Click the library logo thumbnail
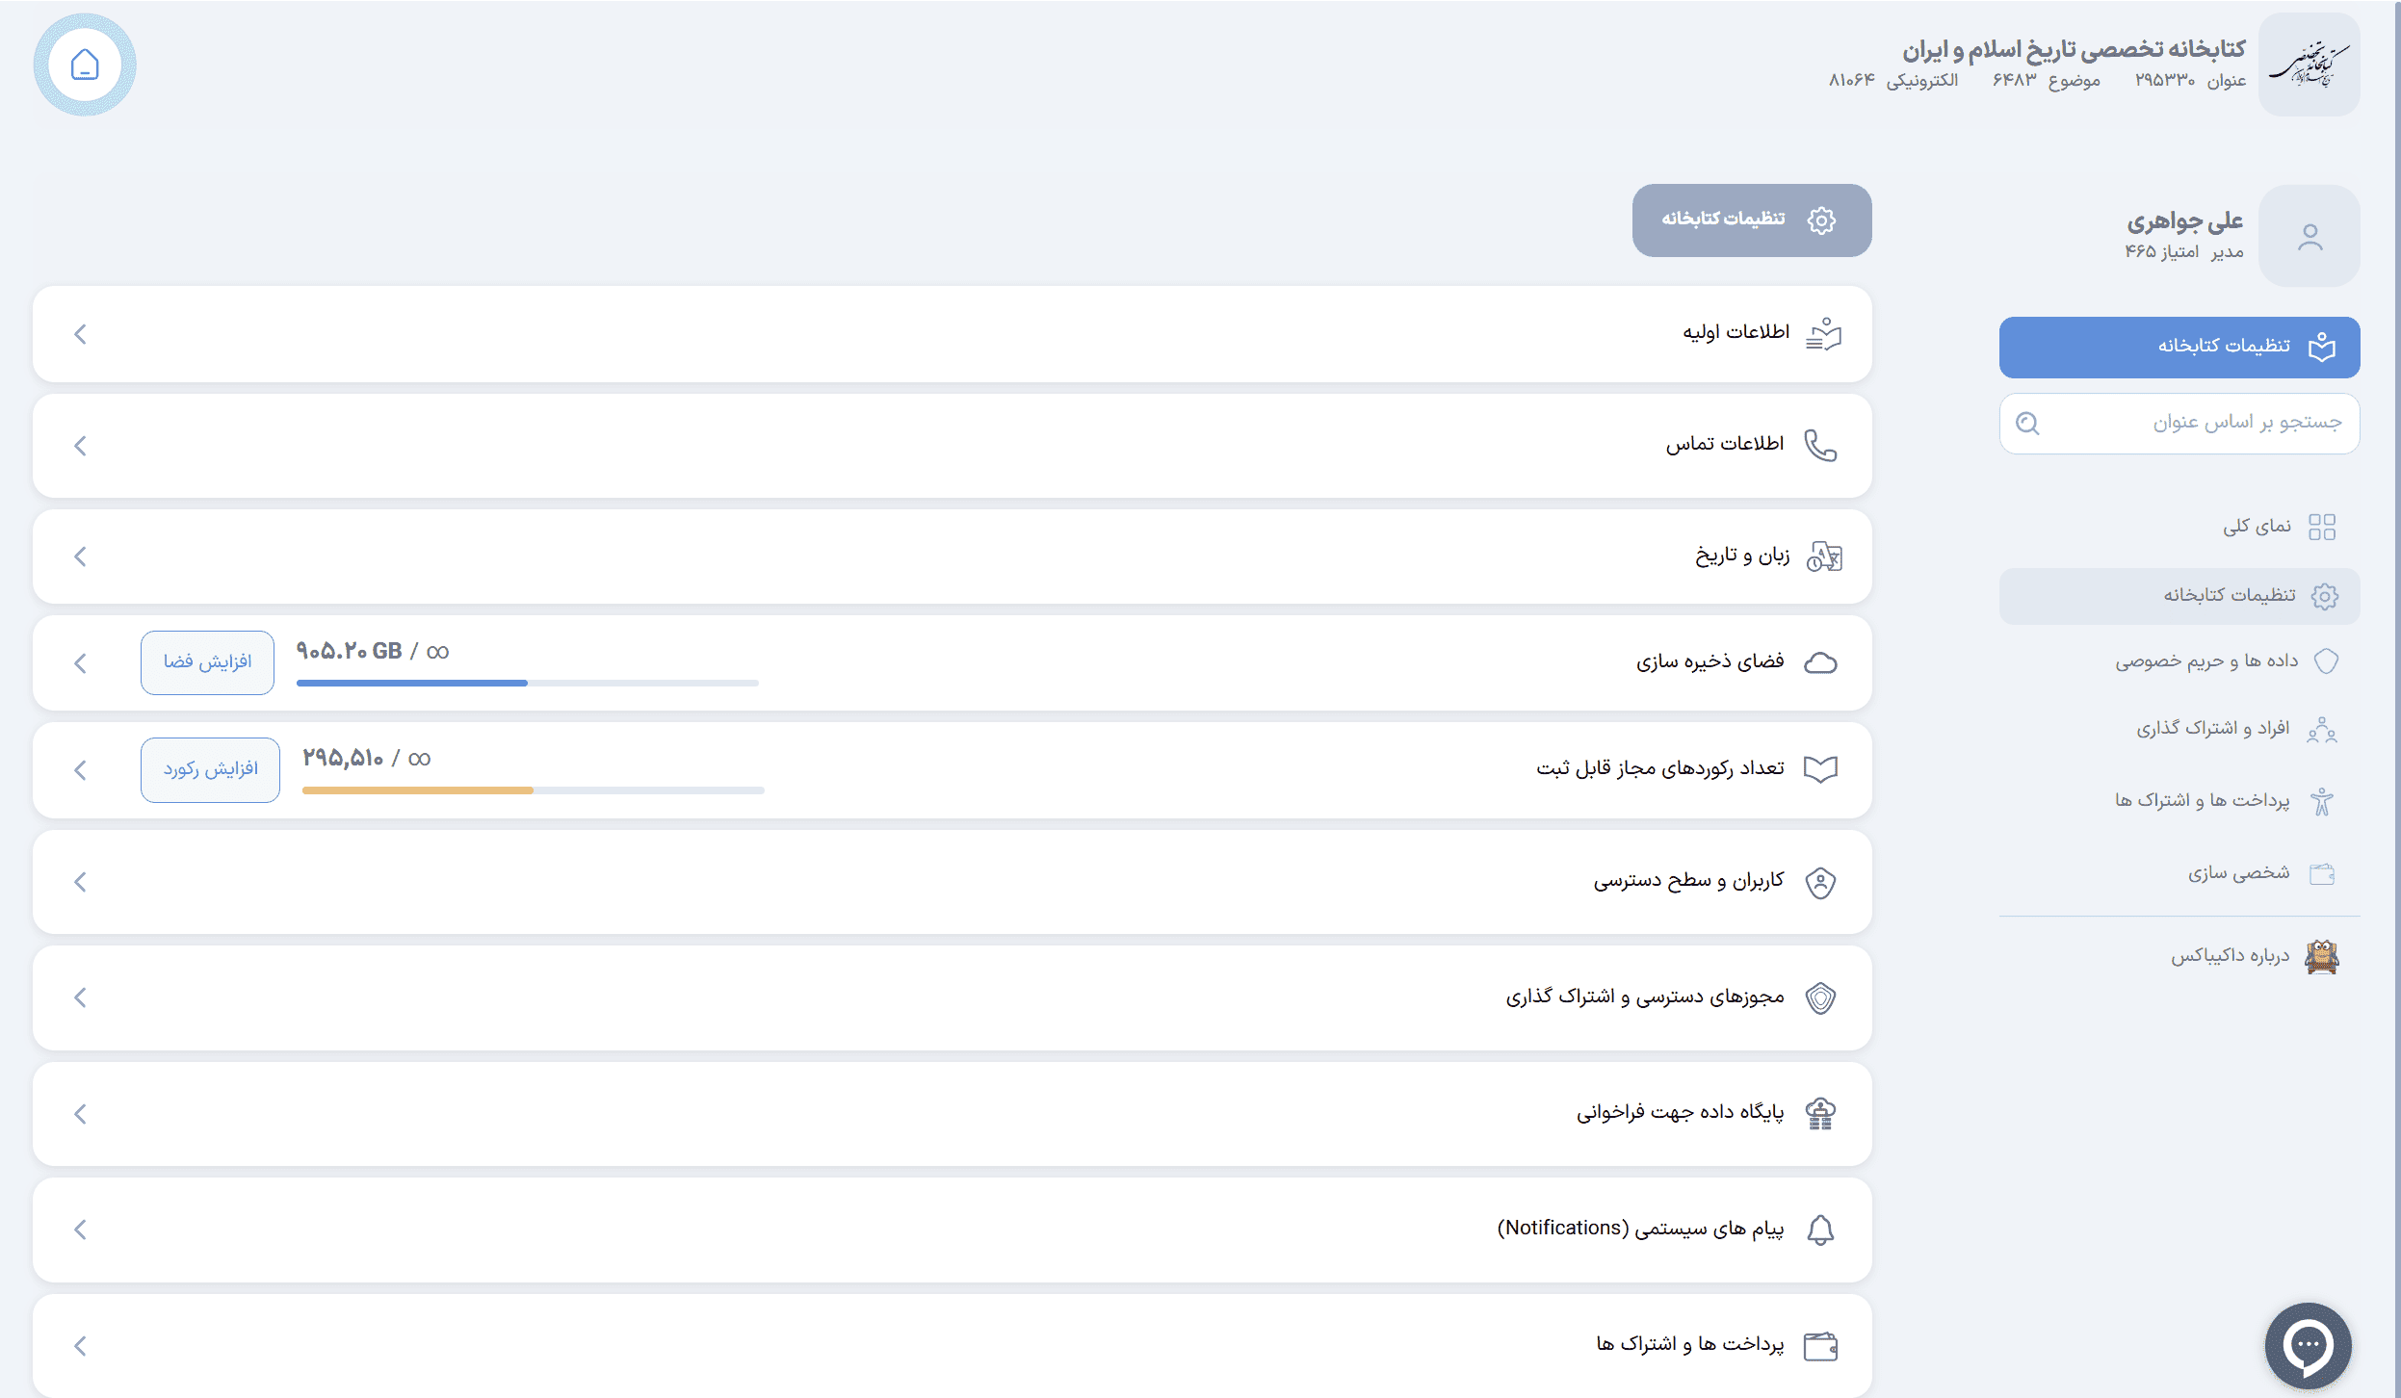 coord(2309,65)
